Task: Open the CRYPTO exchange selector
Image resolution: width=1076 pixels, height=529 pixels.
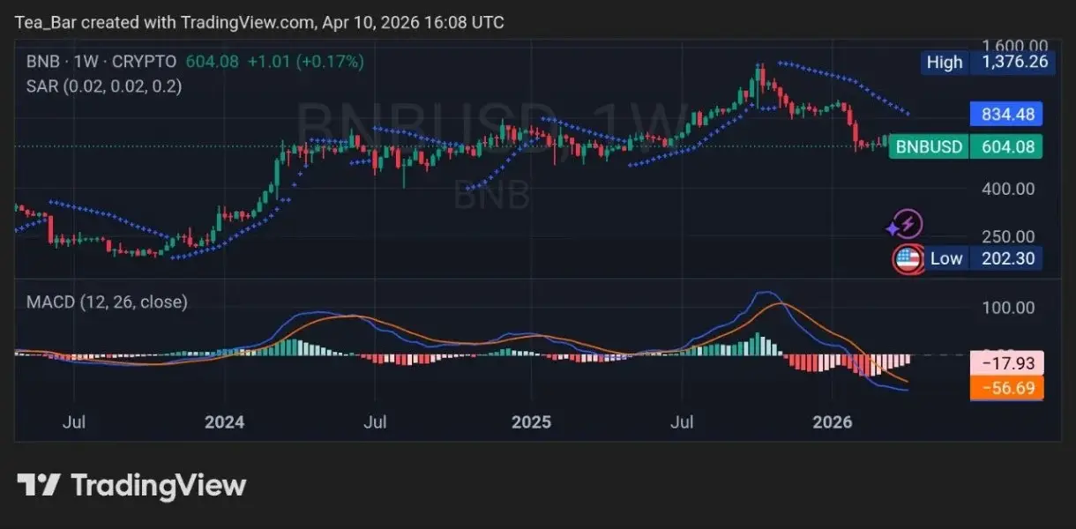Action: pos(144,62)
